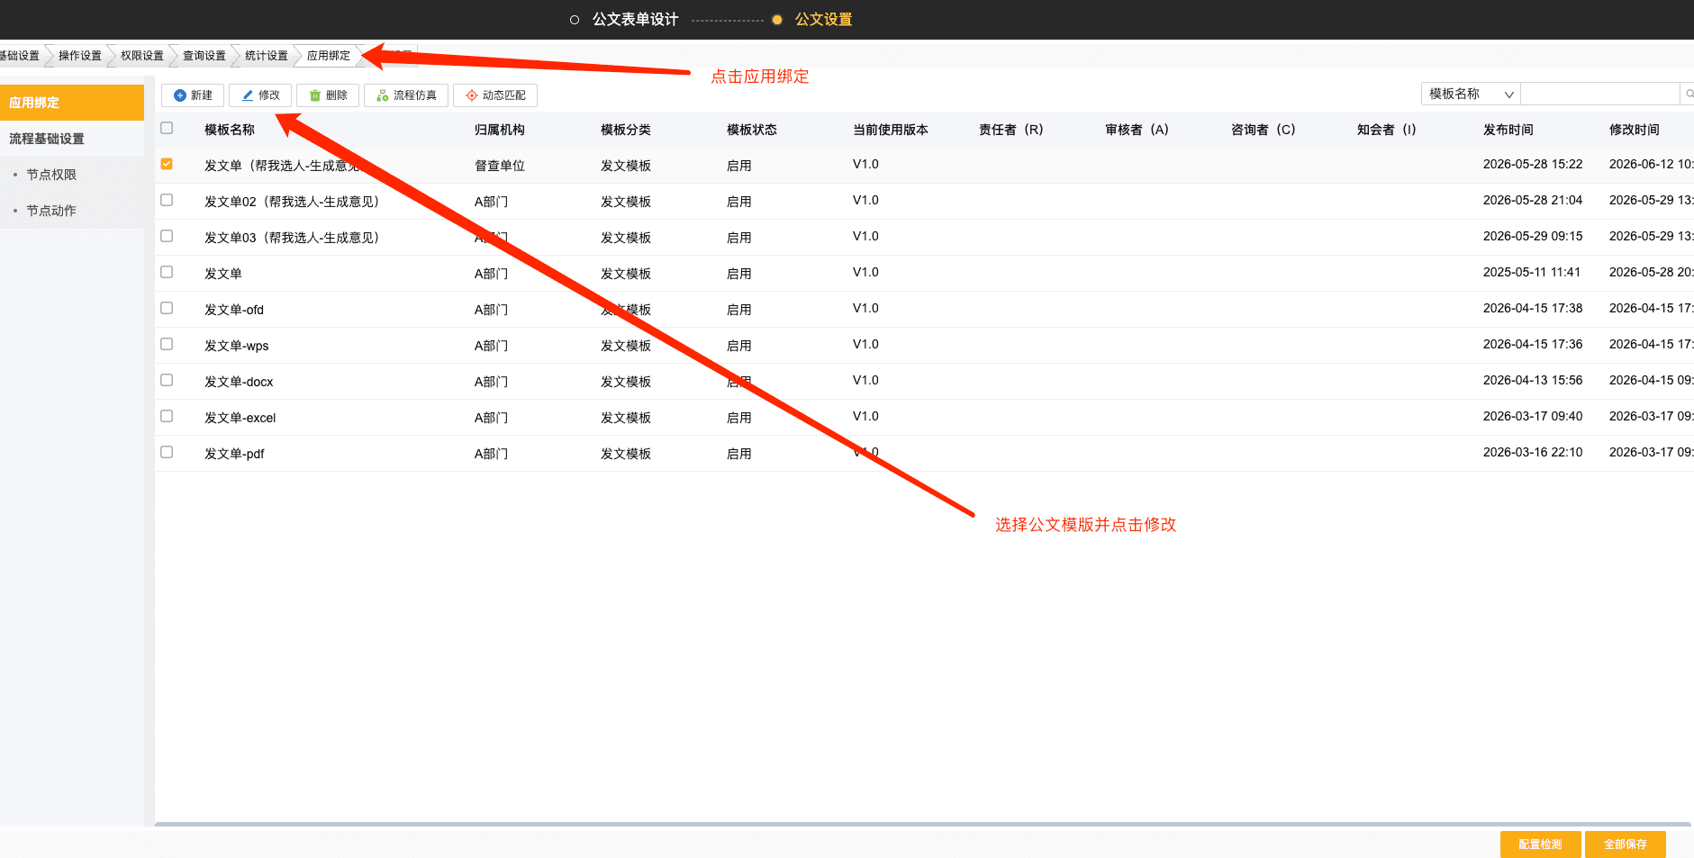Click the 模板状态 column header
Screen dimensions: 1694x858
[752, 130]
